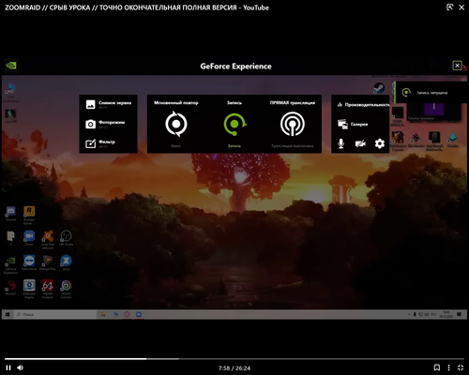Viewport: 469px width, 375px height.
Task: Click the recording started notification
Action: pos(431,93)
